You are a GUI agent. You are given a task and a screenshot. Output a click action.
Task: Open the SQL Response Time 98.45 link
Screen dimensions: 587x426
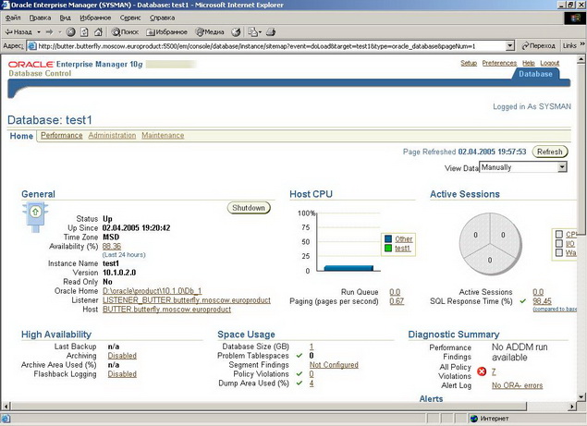tap(542, 301)
